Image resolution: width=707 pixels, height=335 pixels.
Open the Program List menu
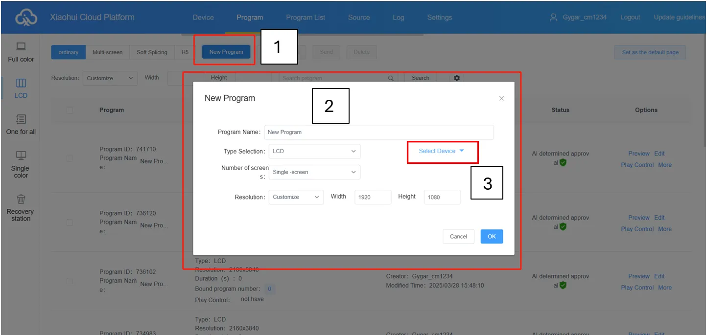click(306, 17)
